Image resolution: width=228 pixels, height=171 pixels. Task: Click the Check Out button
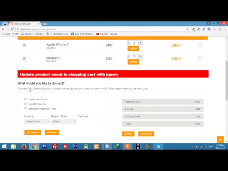(146, 134)
